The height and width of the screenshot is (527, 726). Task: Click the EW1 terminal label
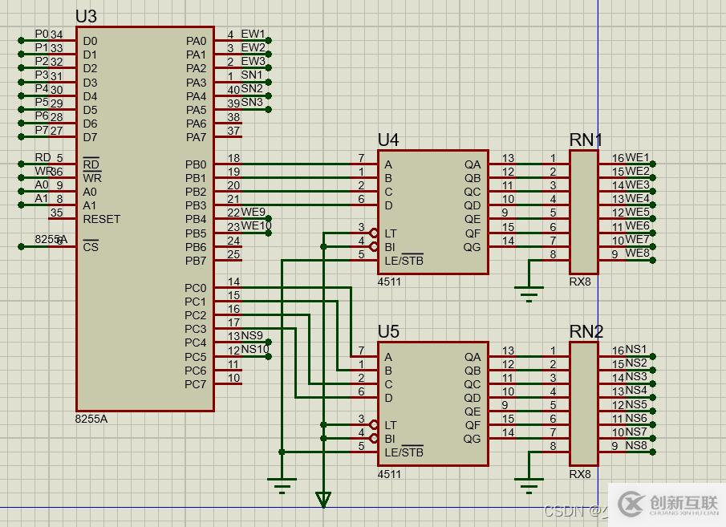253,34
